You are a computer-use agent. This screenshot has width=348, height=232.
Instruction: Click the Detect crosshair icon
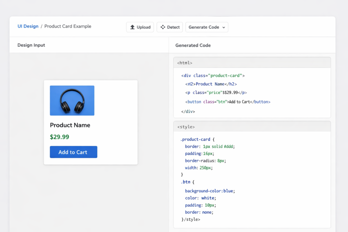tap(163, 27)
